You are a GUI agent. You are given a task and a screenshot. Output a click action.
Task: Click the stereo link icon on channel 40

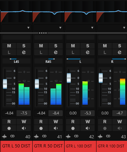12,136
